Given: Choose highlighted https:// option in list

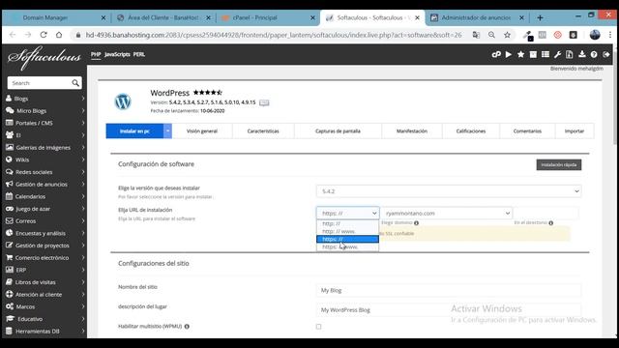Looking at the screenshot, I should (x=347, y=239).
